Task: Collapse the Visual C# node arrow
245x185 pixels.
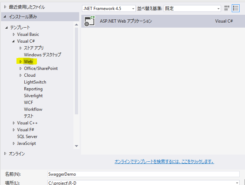Action: [x=14, y=41]
